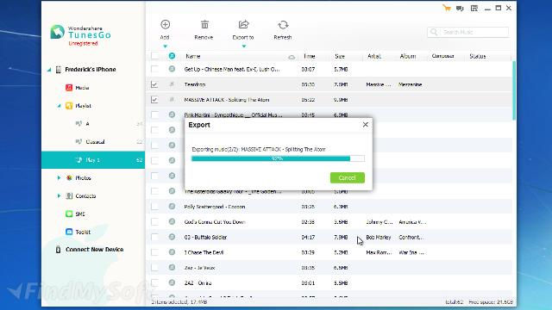Click the Refresh icon

(x=283, y=25)
